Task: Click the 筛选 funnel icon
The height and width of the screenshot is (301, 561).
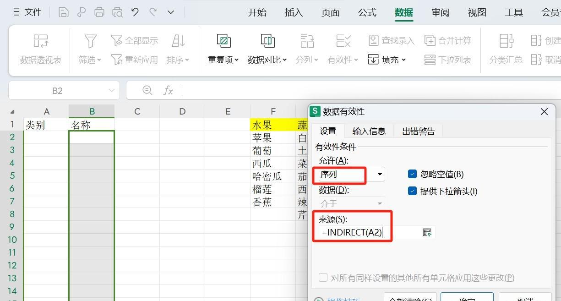Action: pos(90,41)
